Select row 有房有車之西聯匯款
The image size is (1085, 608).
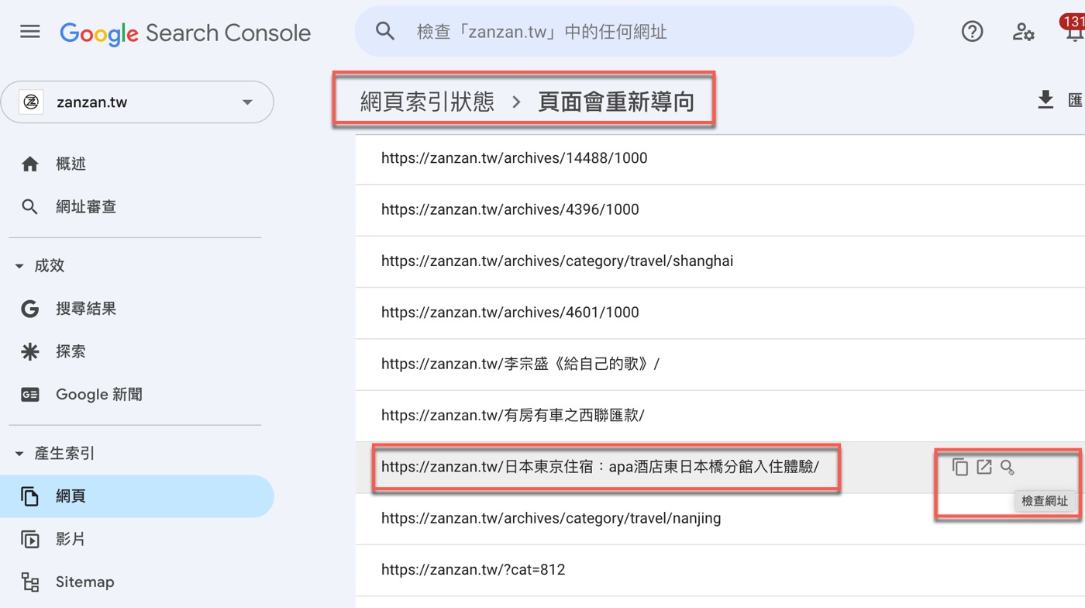pyautogui.click(x=720, y=416)
